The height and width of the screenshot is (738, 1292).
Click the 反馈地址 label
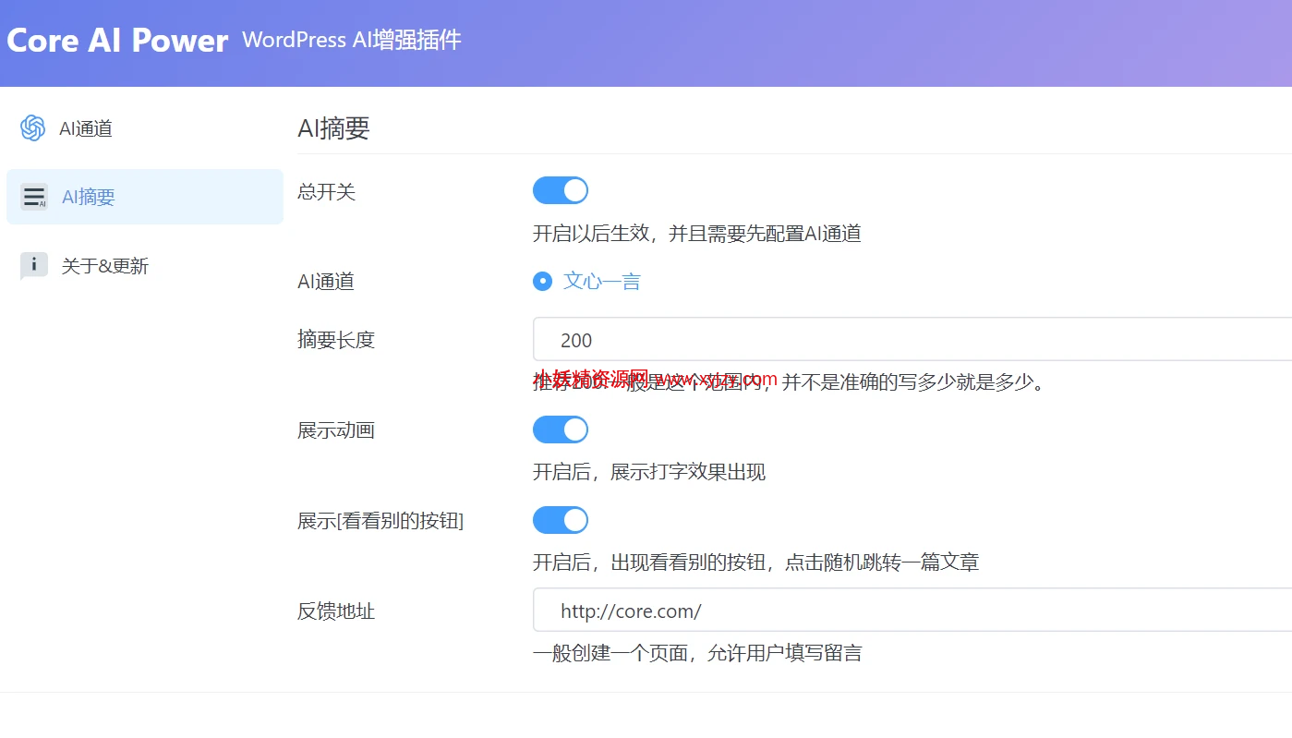tap(336, 611)
